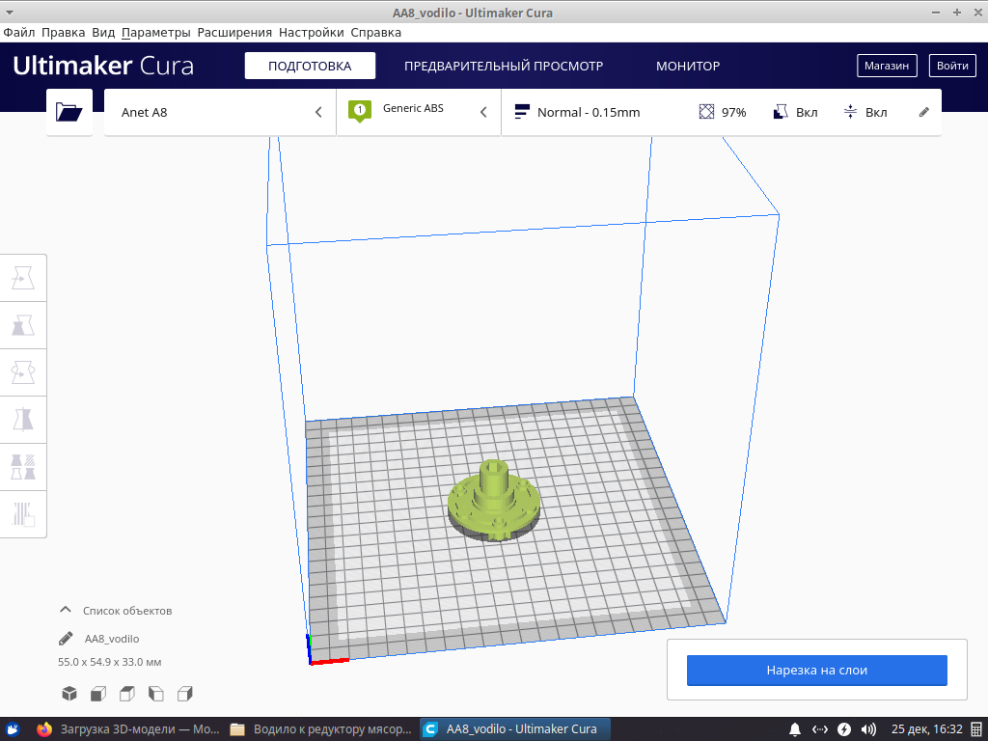Click the Войти button

(952, 66)
